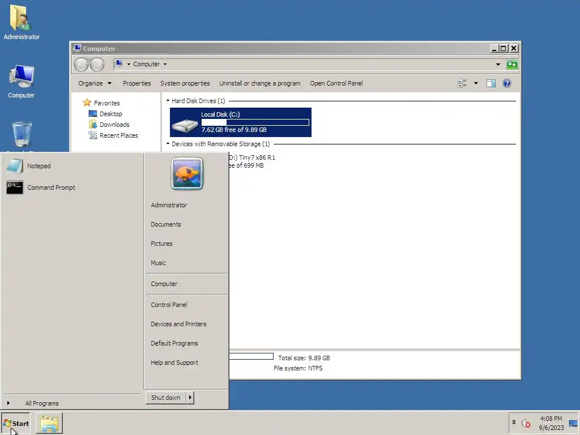Click the arrow before Computer in the address bar
This screenshot has height=435, width=580.
point(129,64)
